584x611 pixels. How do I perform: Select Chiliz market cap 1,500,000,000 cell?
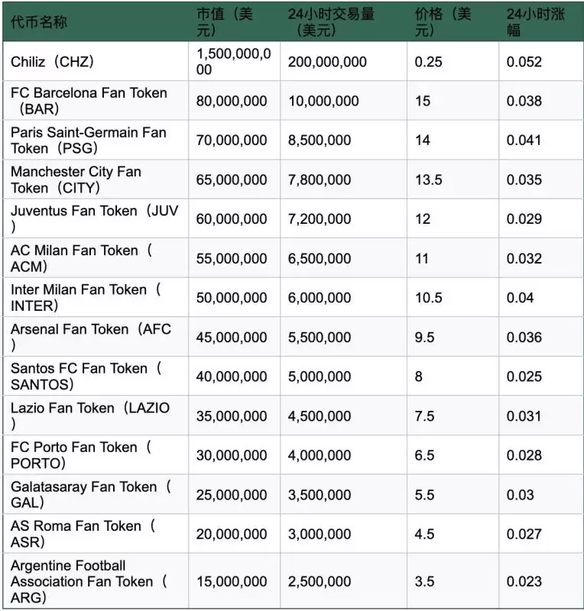(x=233, y=62)
